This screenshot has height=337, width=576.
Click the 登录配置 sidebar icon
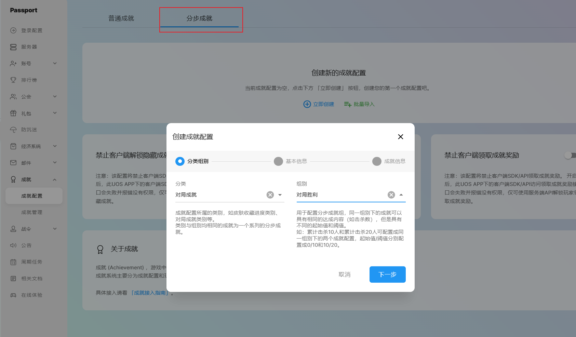click(13, 30)
